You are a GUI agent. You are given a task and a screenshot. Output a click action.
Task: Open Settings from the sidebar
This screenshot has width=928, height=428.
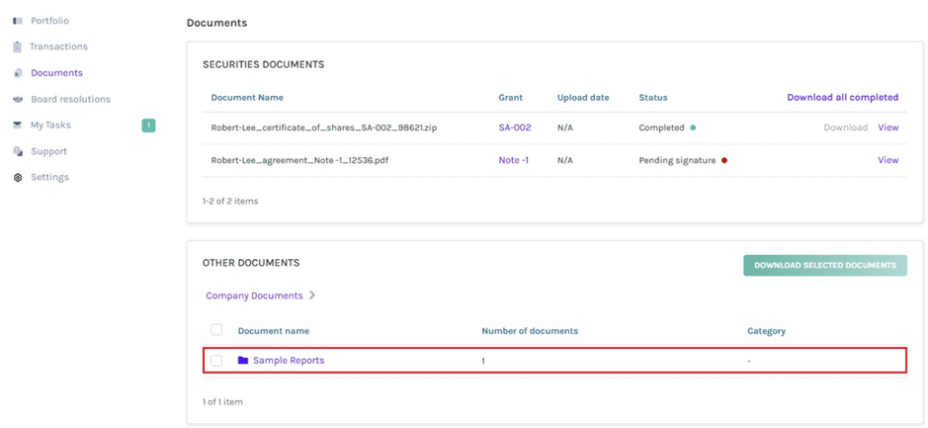coord(49,178)
